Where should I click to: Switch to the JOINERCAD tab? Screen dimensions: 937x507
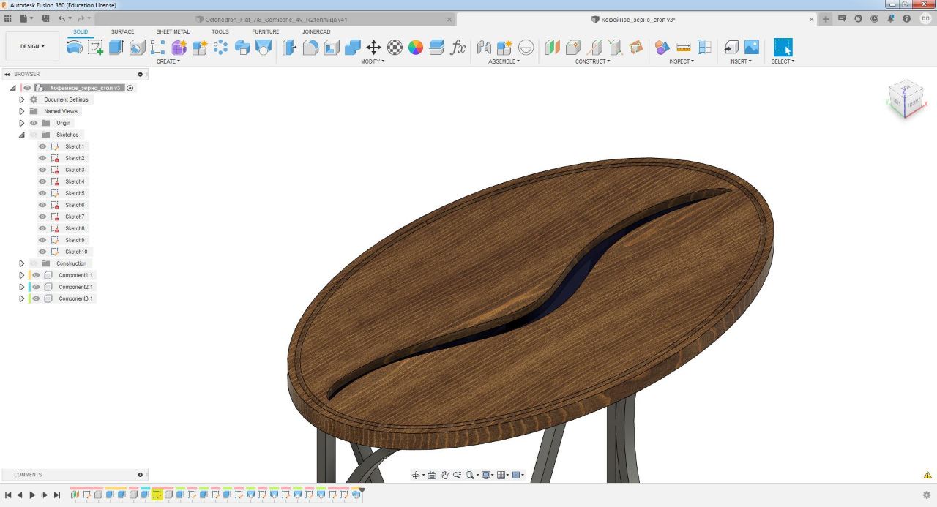316,31
